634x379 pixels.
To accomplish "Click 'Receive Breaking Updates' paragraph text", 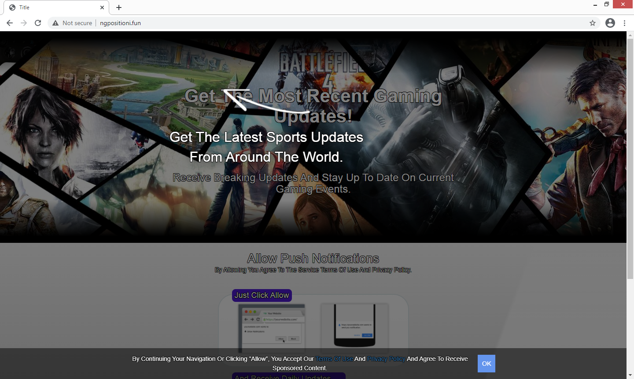I will pos(313,183).
